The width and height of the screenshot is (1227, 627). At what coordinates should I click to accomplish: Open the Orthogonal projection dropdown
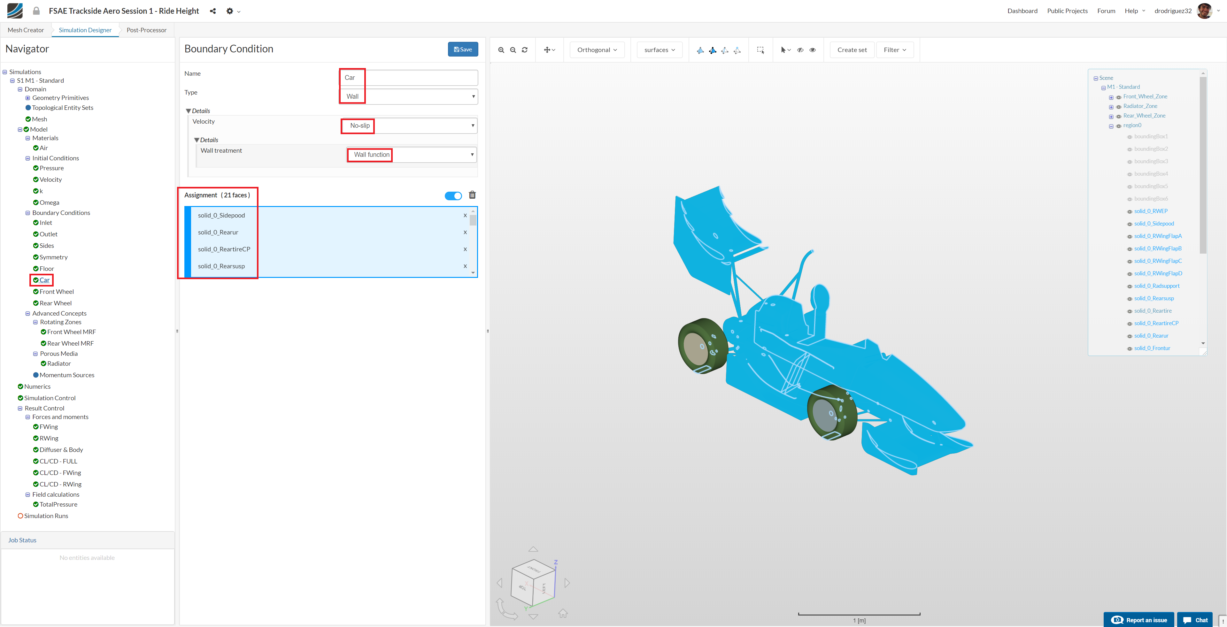[597, 50]
